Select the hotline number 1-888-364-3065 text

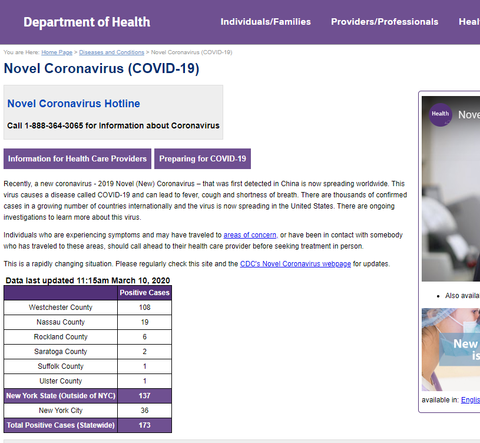click(54, 125)
